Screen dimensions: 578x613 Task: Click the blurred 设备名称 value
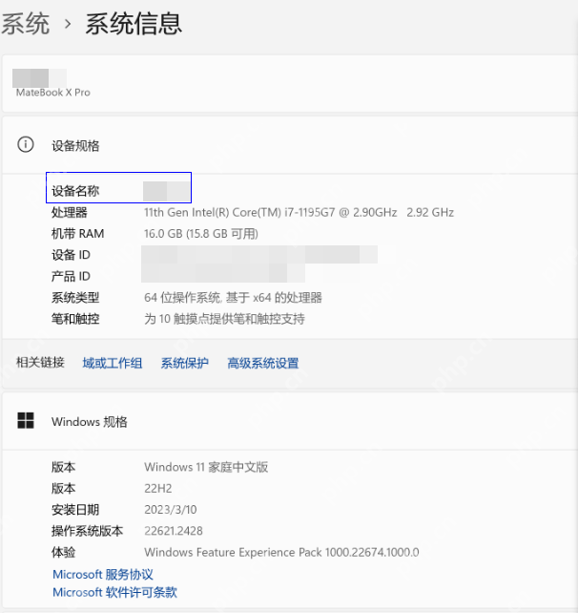(x=167, y=191)
